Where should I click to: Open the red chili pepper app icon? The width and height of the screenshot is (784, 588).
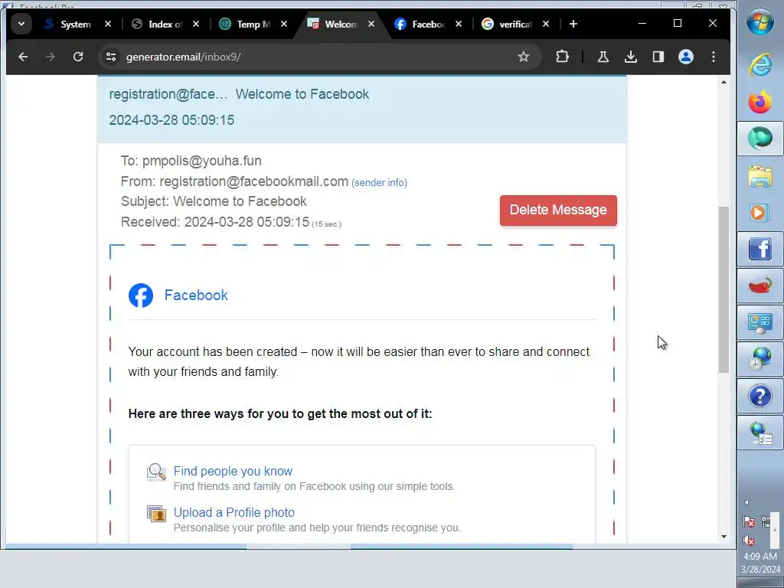pyautogui.click(x=760, y=286)
